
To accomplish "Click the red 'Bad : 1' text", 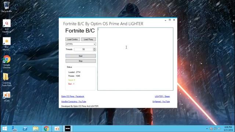I will 71,84.
